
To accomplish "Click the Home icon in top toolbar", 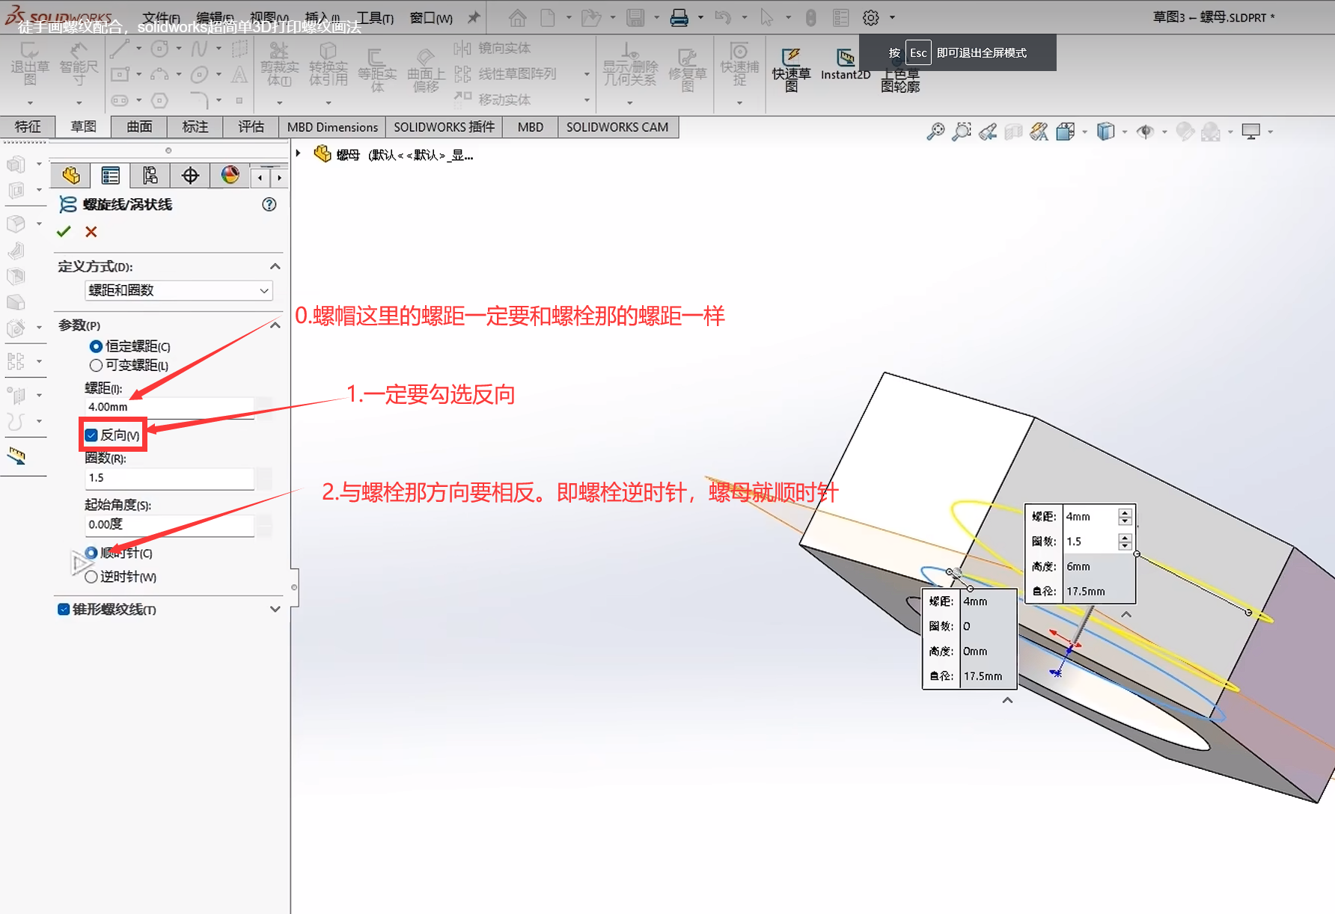I will coord(517,17).
